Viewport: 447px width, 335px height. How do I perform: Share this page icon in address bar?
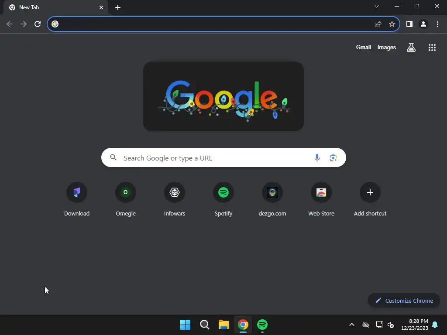click(x=378, y=24)
